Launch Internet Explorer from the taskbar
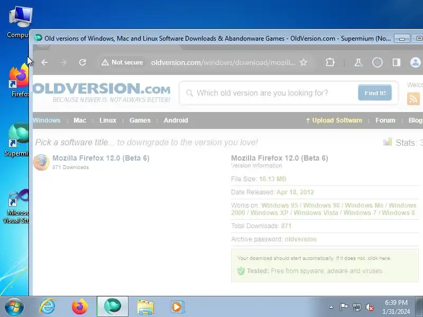 click(47, 307)
